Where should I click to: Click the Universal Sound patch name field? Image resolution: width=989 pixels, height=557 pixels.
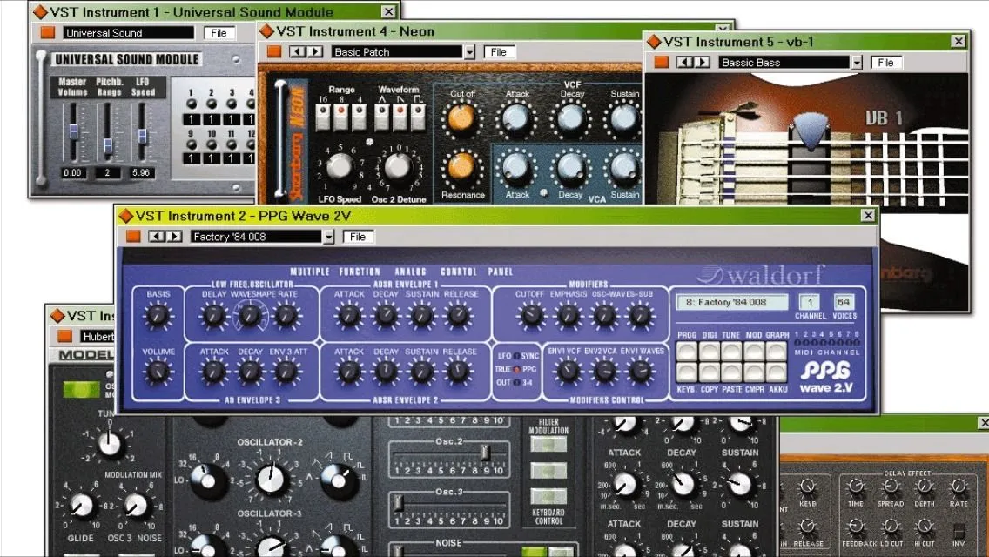point(130,33)
